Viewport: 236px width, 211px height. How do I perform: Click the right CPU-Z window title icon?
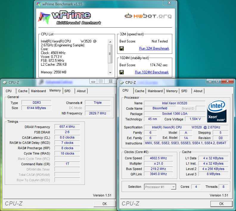pyautogui.click(x=121, y=83)
